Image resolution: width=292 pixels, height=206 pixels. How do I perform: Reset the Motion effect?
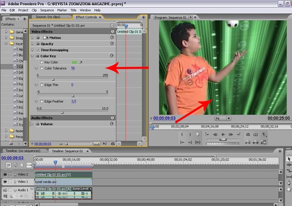pyautogui.click(x=112, y=38)
